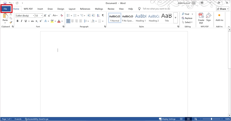This screenshot has width=231, height=121.
Task: Apply yellow text highlight color
Action: coord(52,21)
